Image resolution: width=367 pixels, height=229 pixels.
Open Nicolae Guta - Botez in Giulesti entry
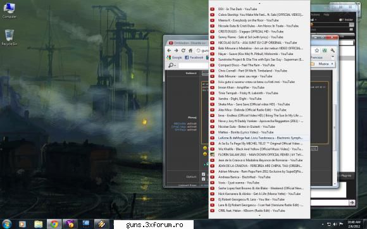[x=259, y=127]
